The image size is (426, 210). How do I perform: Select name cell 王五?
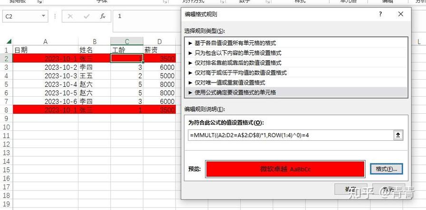click(x=94, y=75)
